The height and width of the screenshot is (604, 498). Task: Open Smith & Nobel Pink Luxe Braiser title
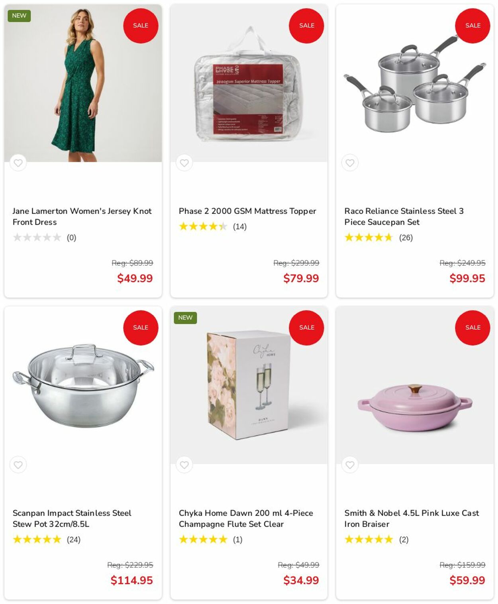[411, 518]
